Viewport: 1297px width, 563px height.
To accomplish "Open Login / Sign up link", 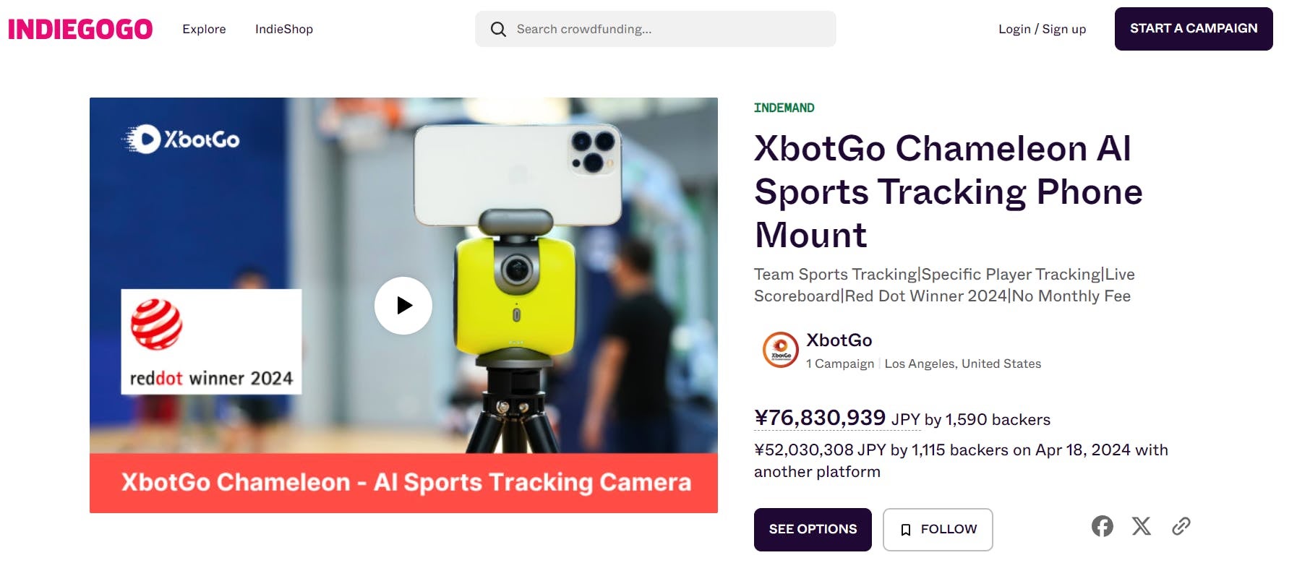I will [x=1042, y=29].
